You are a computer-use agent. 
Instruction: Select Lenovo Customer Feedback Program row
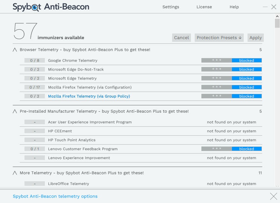(x=141, y=149)
